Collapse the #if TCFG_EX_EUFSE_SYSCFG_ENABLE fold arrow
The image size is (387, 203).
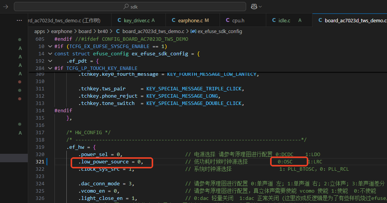click(x=50, y=46)
